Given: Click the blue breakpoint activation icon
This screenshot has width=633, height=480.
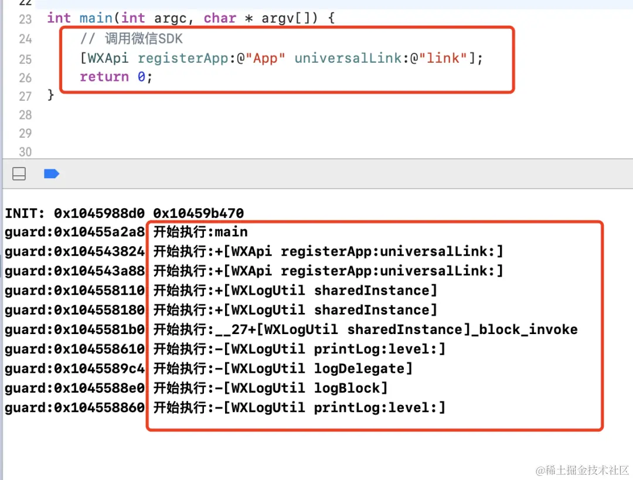Looking at the screenshot, I should coord(51,173).
